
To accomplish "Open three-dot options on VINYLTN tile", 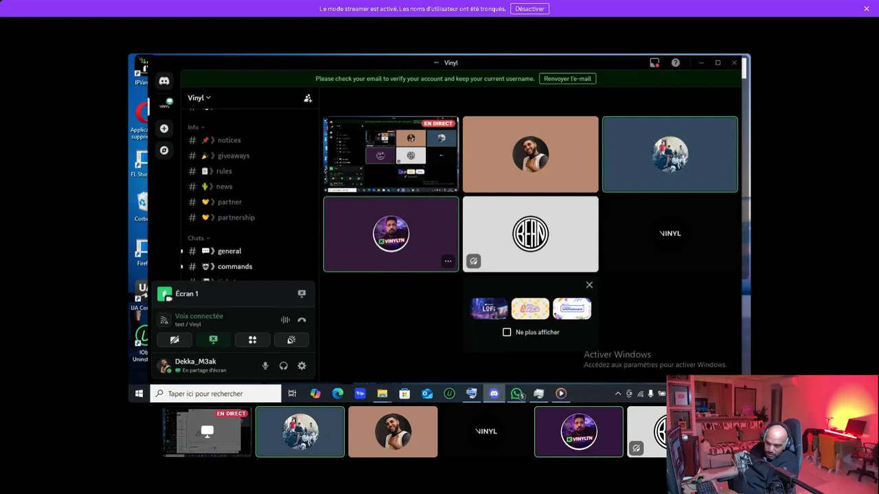I will [448, 261].
